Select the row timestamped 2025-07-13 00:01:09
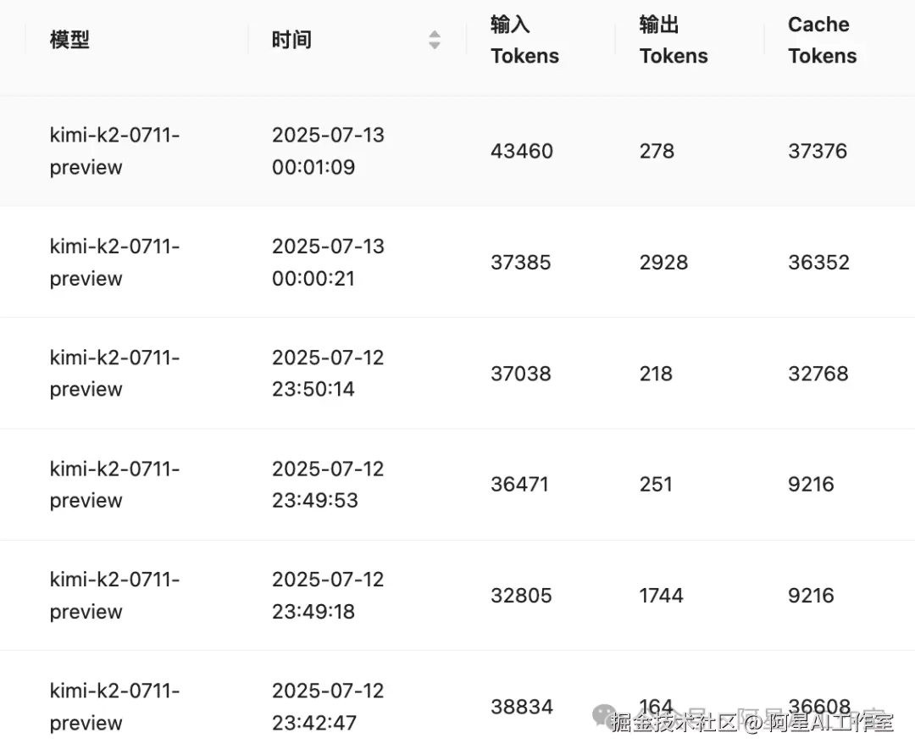915x755 pixels. [457, 151]
